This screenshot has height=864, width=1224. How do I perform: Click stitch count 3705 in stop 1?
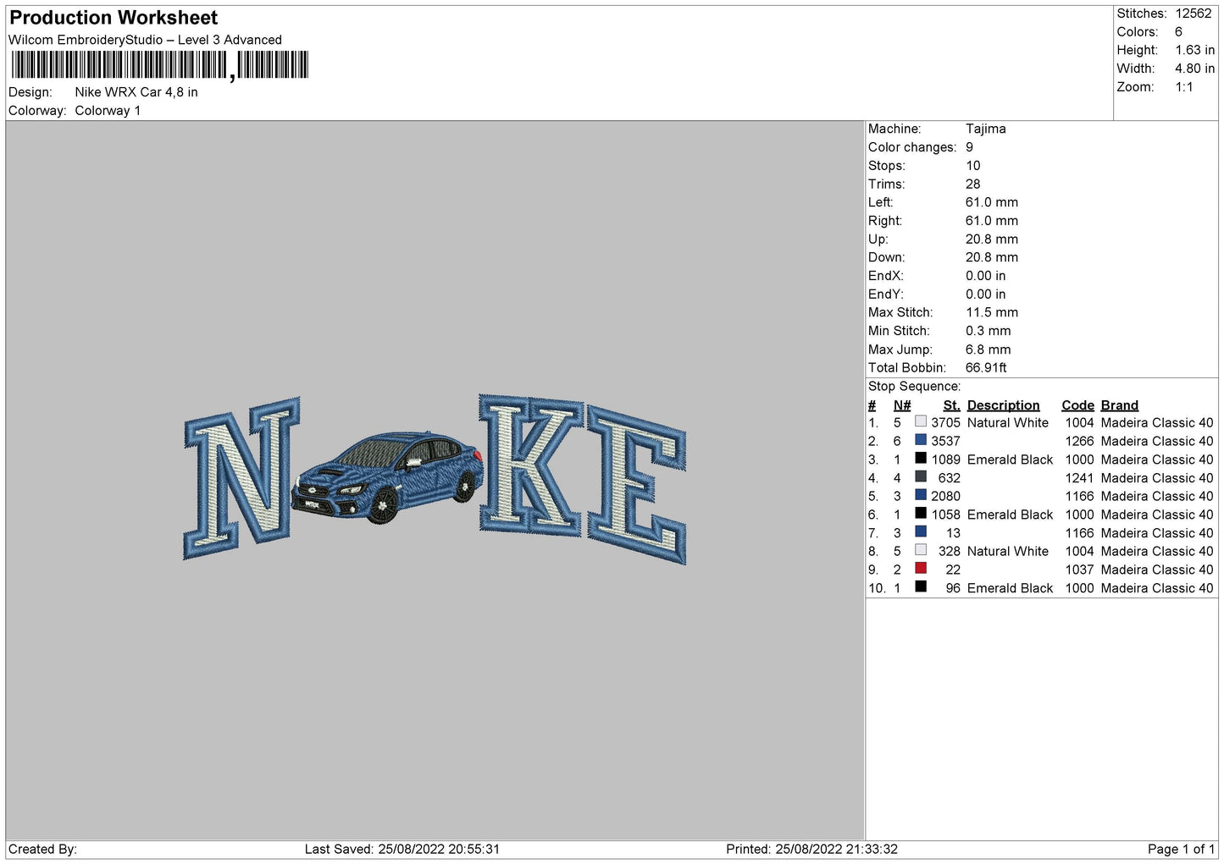pyautogui.click(x=945, y=423)
